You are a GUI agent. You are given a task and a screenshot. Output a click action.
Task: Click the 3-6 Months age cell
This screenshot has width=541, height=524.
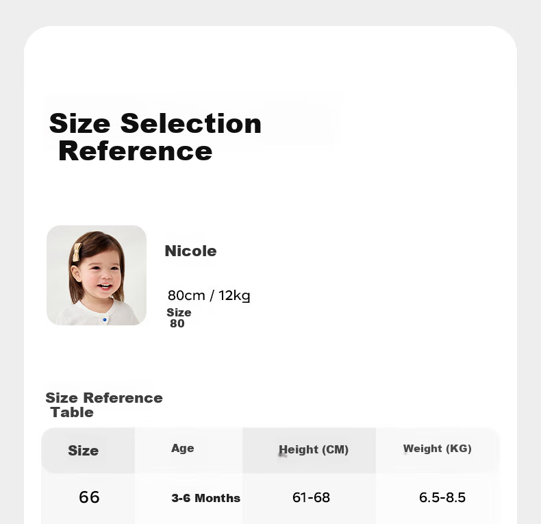pos(205,498)
